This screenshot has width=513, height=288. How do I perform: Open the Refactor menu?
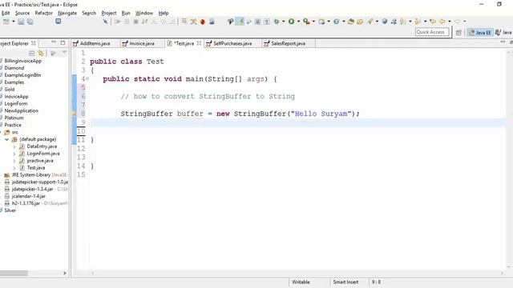tap(44, 13)
